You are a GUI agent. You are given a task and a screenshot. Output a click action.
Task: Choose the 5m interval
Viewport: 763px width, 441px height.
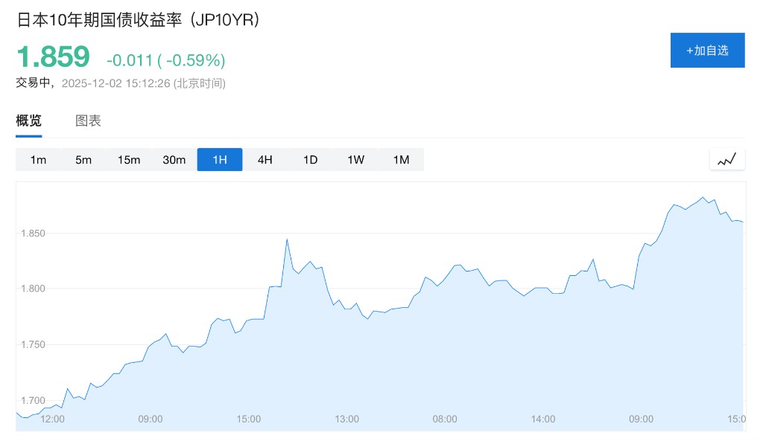pos(83,160)
